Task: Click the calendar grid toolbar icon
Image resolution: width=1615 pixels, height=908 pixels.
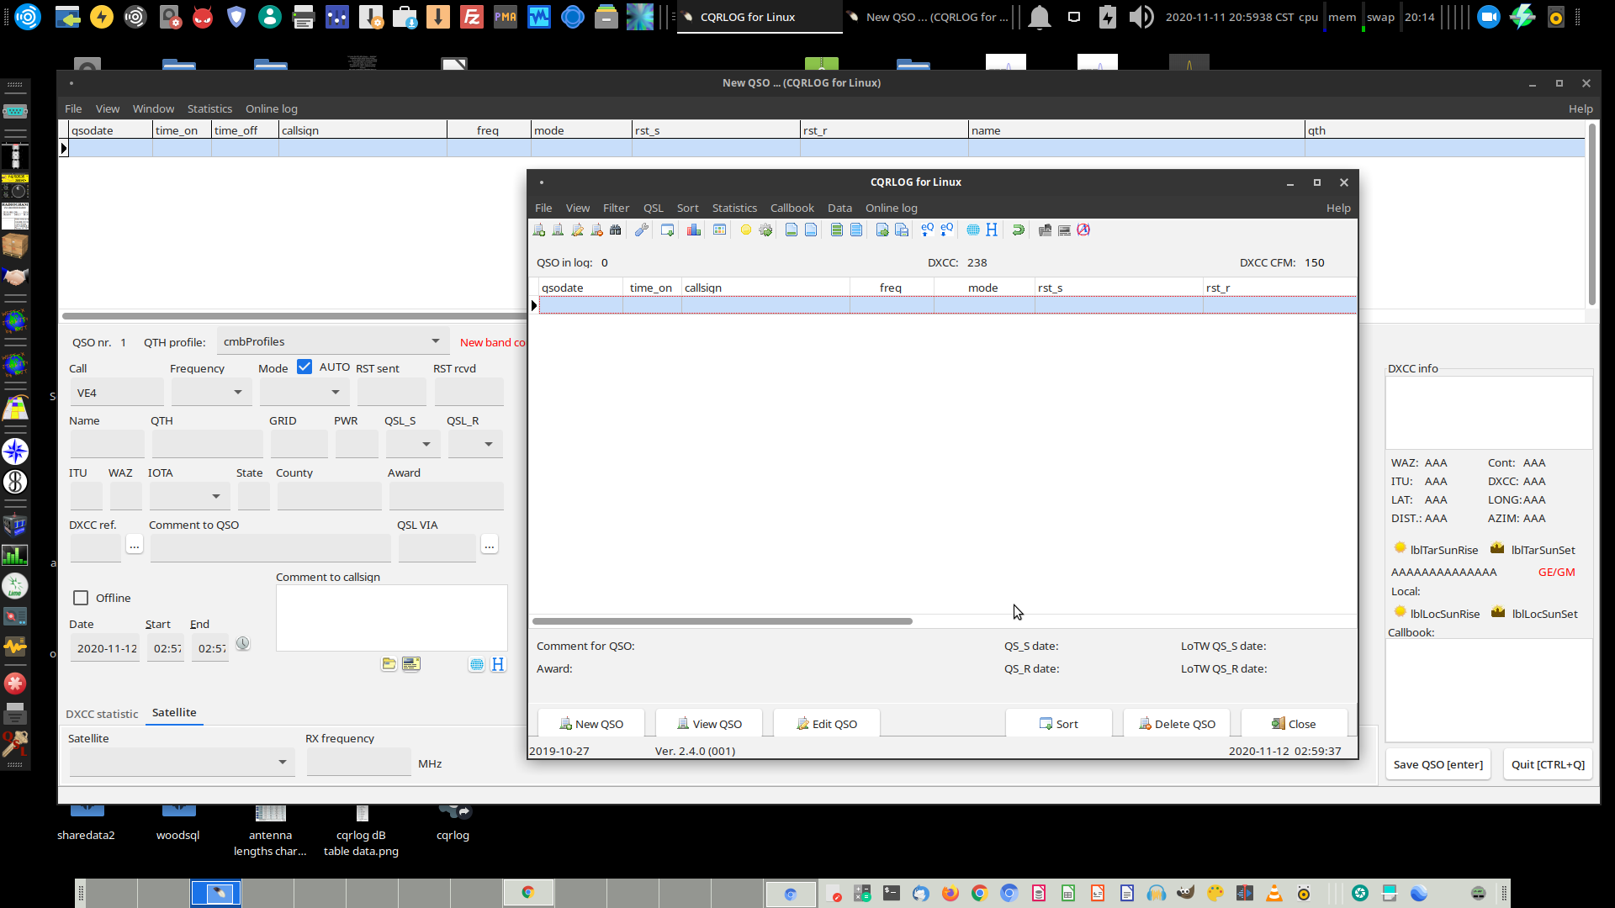Action: coord(720,230)
